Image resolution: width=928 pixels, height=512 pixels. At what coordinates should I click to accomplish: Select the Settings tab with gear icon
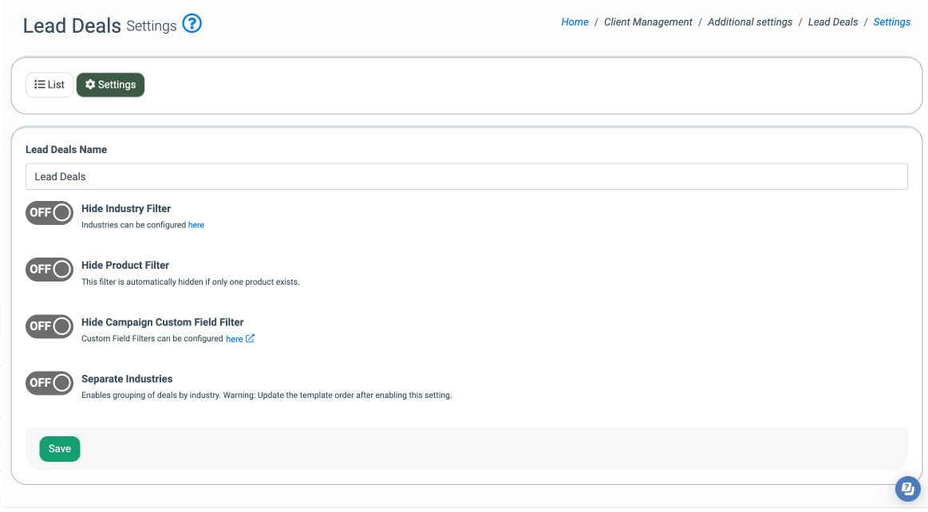(x=110, y=85)
